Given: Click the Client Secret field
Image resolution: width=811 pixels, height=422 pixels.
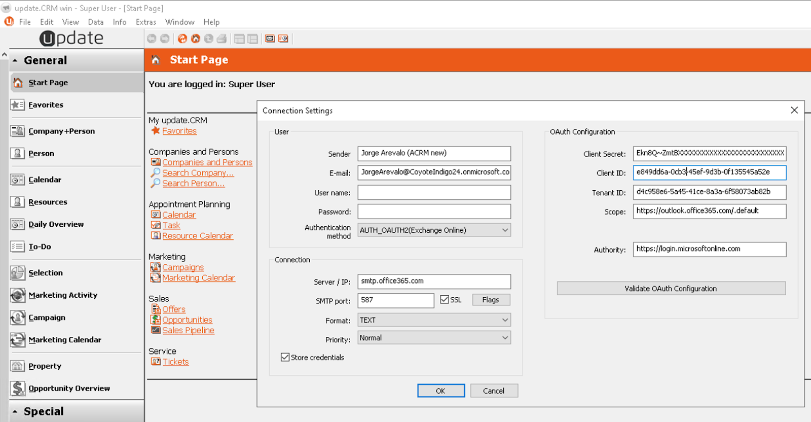Looking at the screenshot, I should (710, 153).
